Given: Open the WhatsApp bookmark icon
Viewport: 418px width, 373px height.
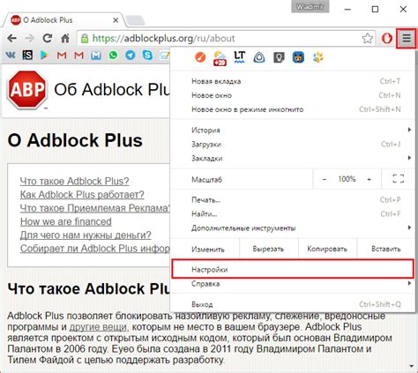Looking at the screenshot, I should 113,55.
